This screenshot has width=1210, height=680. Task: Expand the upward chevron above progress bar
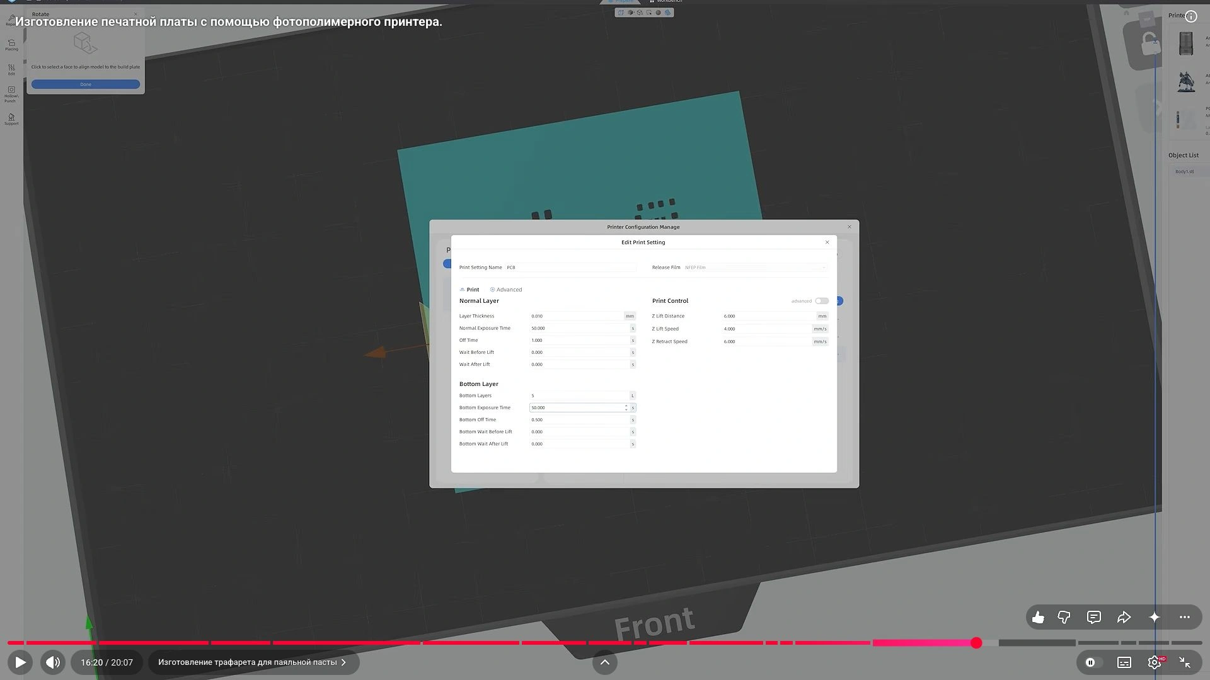605,662
